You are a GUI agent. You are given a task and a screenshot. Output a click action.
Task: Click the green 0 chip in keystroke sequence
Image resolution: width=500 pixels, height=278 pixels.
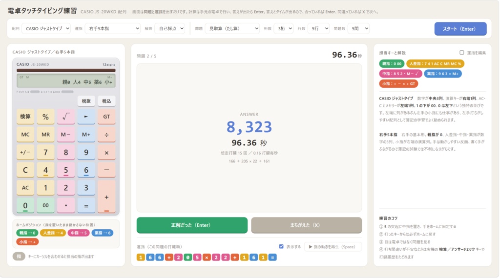click(188, 258)
